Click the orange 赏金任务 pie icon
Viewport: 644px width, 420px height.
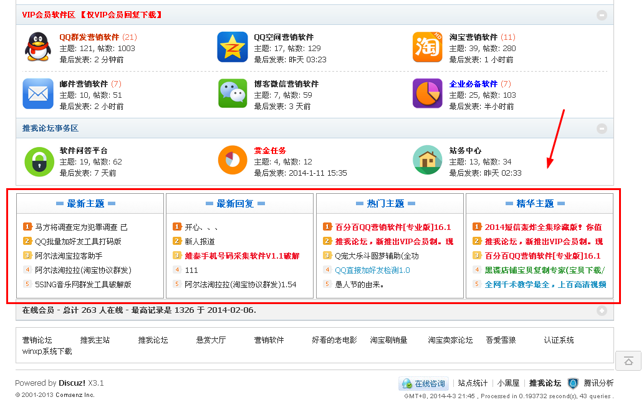click(x=232, y=161)
